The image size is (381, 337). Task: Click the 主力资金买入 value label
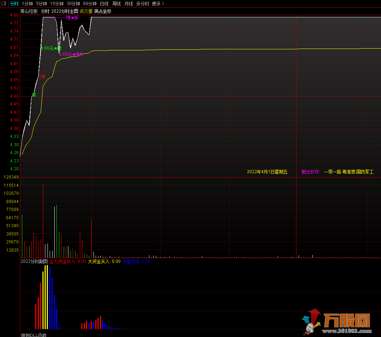click(68, 261)
